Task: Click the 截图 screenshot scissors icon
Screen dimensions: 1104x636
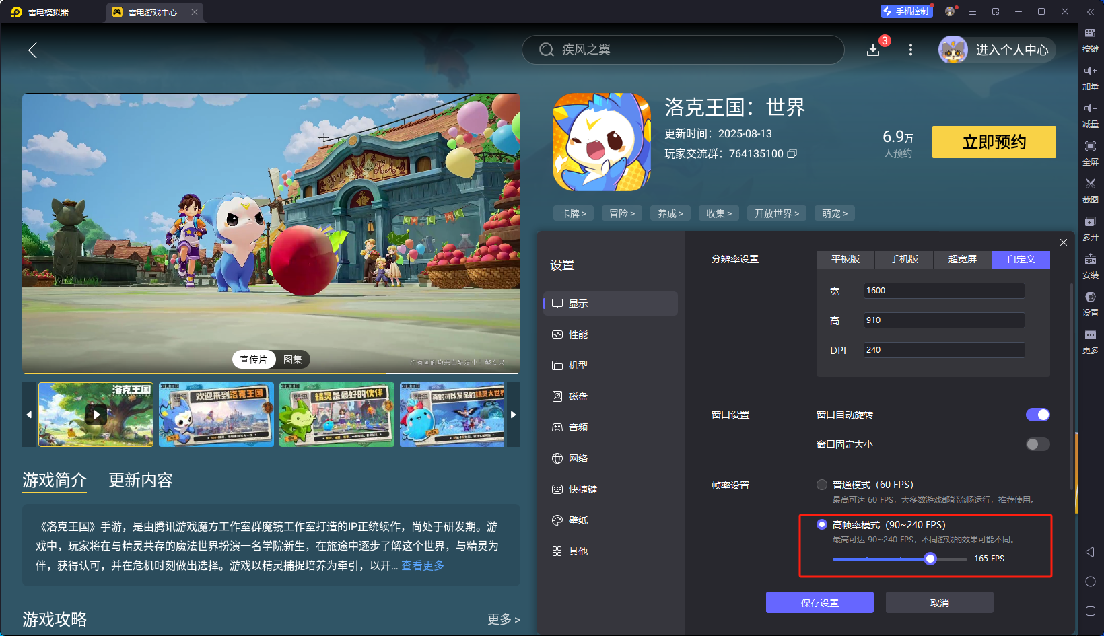Action: coord(1090,184)
